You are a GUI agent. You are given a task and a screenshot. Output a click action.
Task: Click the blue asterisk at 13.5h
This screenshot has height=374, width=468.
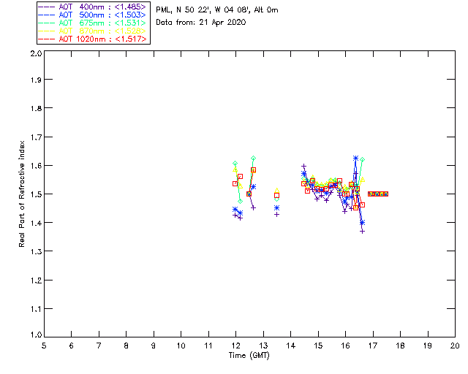[x=276, y=208]
